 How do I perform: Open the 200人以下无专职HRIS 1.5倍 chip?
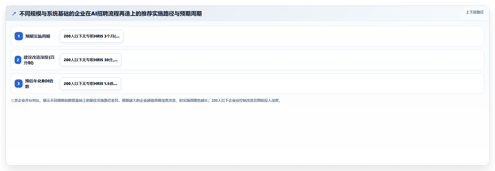coord(90,84)
